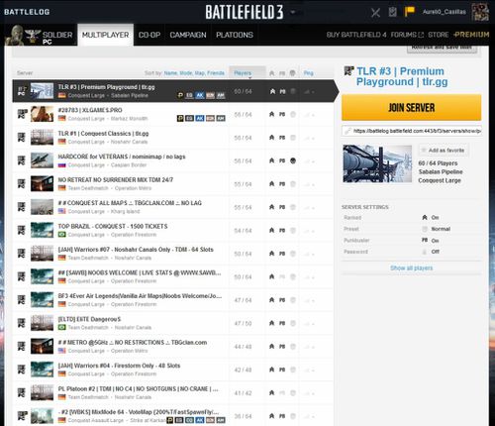Select the NO RETREAT NO SURRENDER MIX TDM server row
Image resolution: width=495 pixels, height=426 pixels.
(x=172, y=184)
